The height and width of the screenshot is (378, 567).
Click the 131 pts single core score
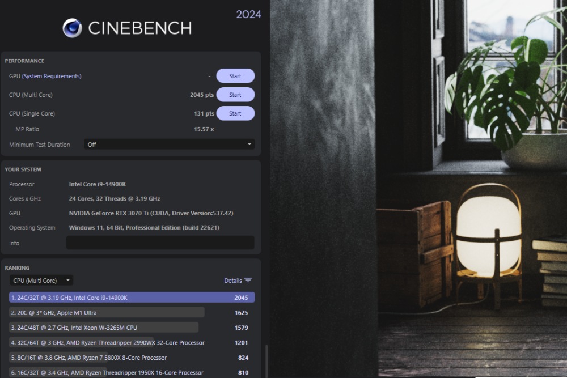point(204,113)
